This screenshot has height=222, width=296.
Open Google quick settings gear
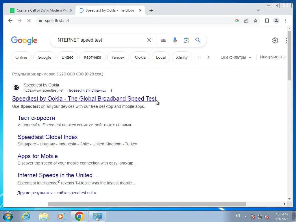click(275, 40)
